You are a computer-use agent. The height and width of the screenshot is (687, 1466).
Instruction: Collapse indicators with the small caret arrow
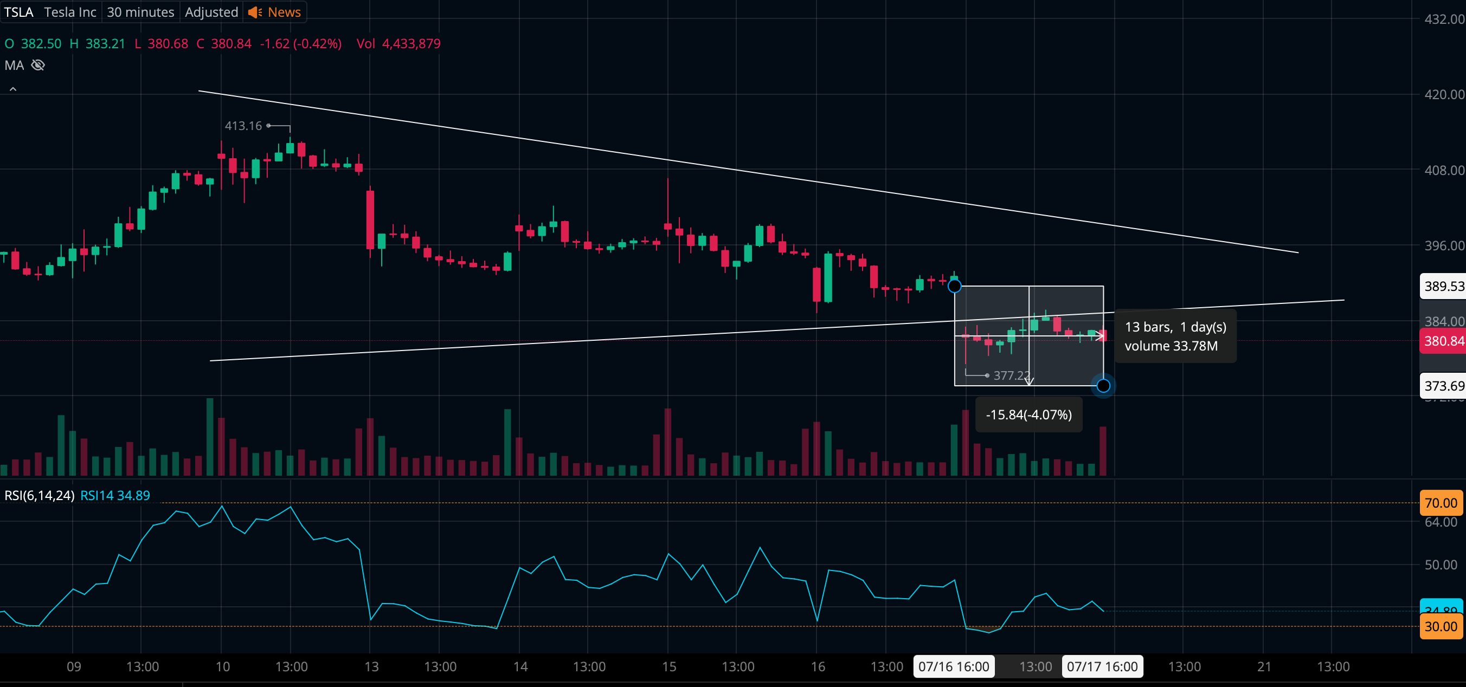[x=13, y=89]
